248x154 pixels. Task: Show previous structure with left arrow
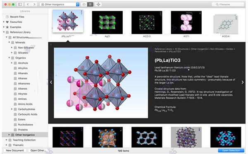(51, 82)
